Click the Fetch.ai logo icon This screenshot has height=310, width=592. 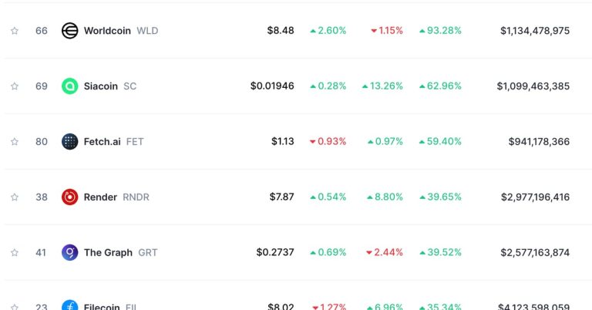click(70, 142)
